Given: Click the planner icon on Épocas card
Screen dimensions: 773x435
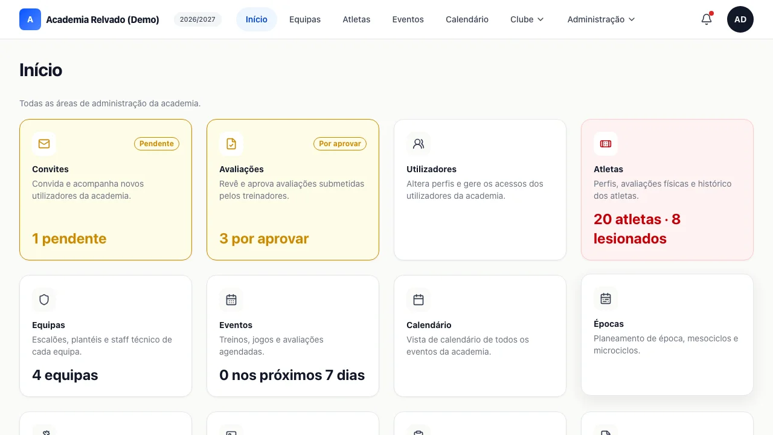Looking at the screenshot, I should click(606, 298).
